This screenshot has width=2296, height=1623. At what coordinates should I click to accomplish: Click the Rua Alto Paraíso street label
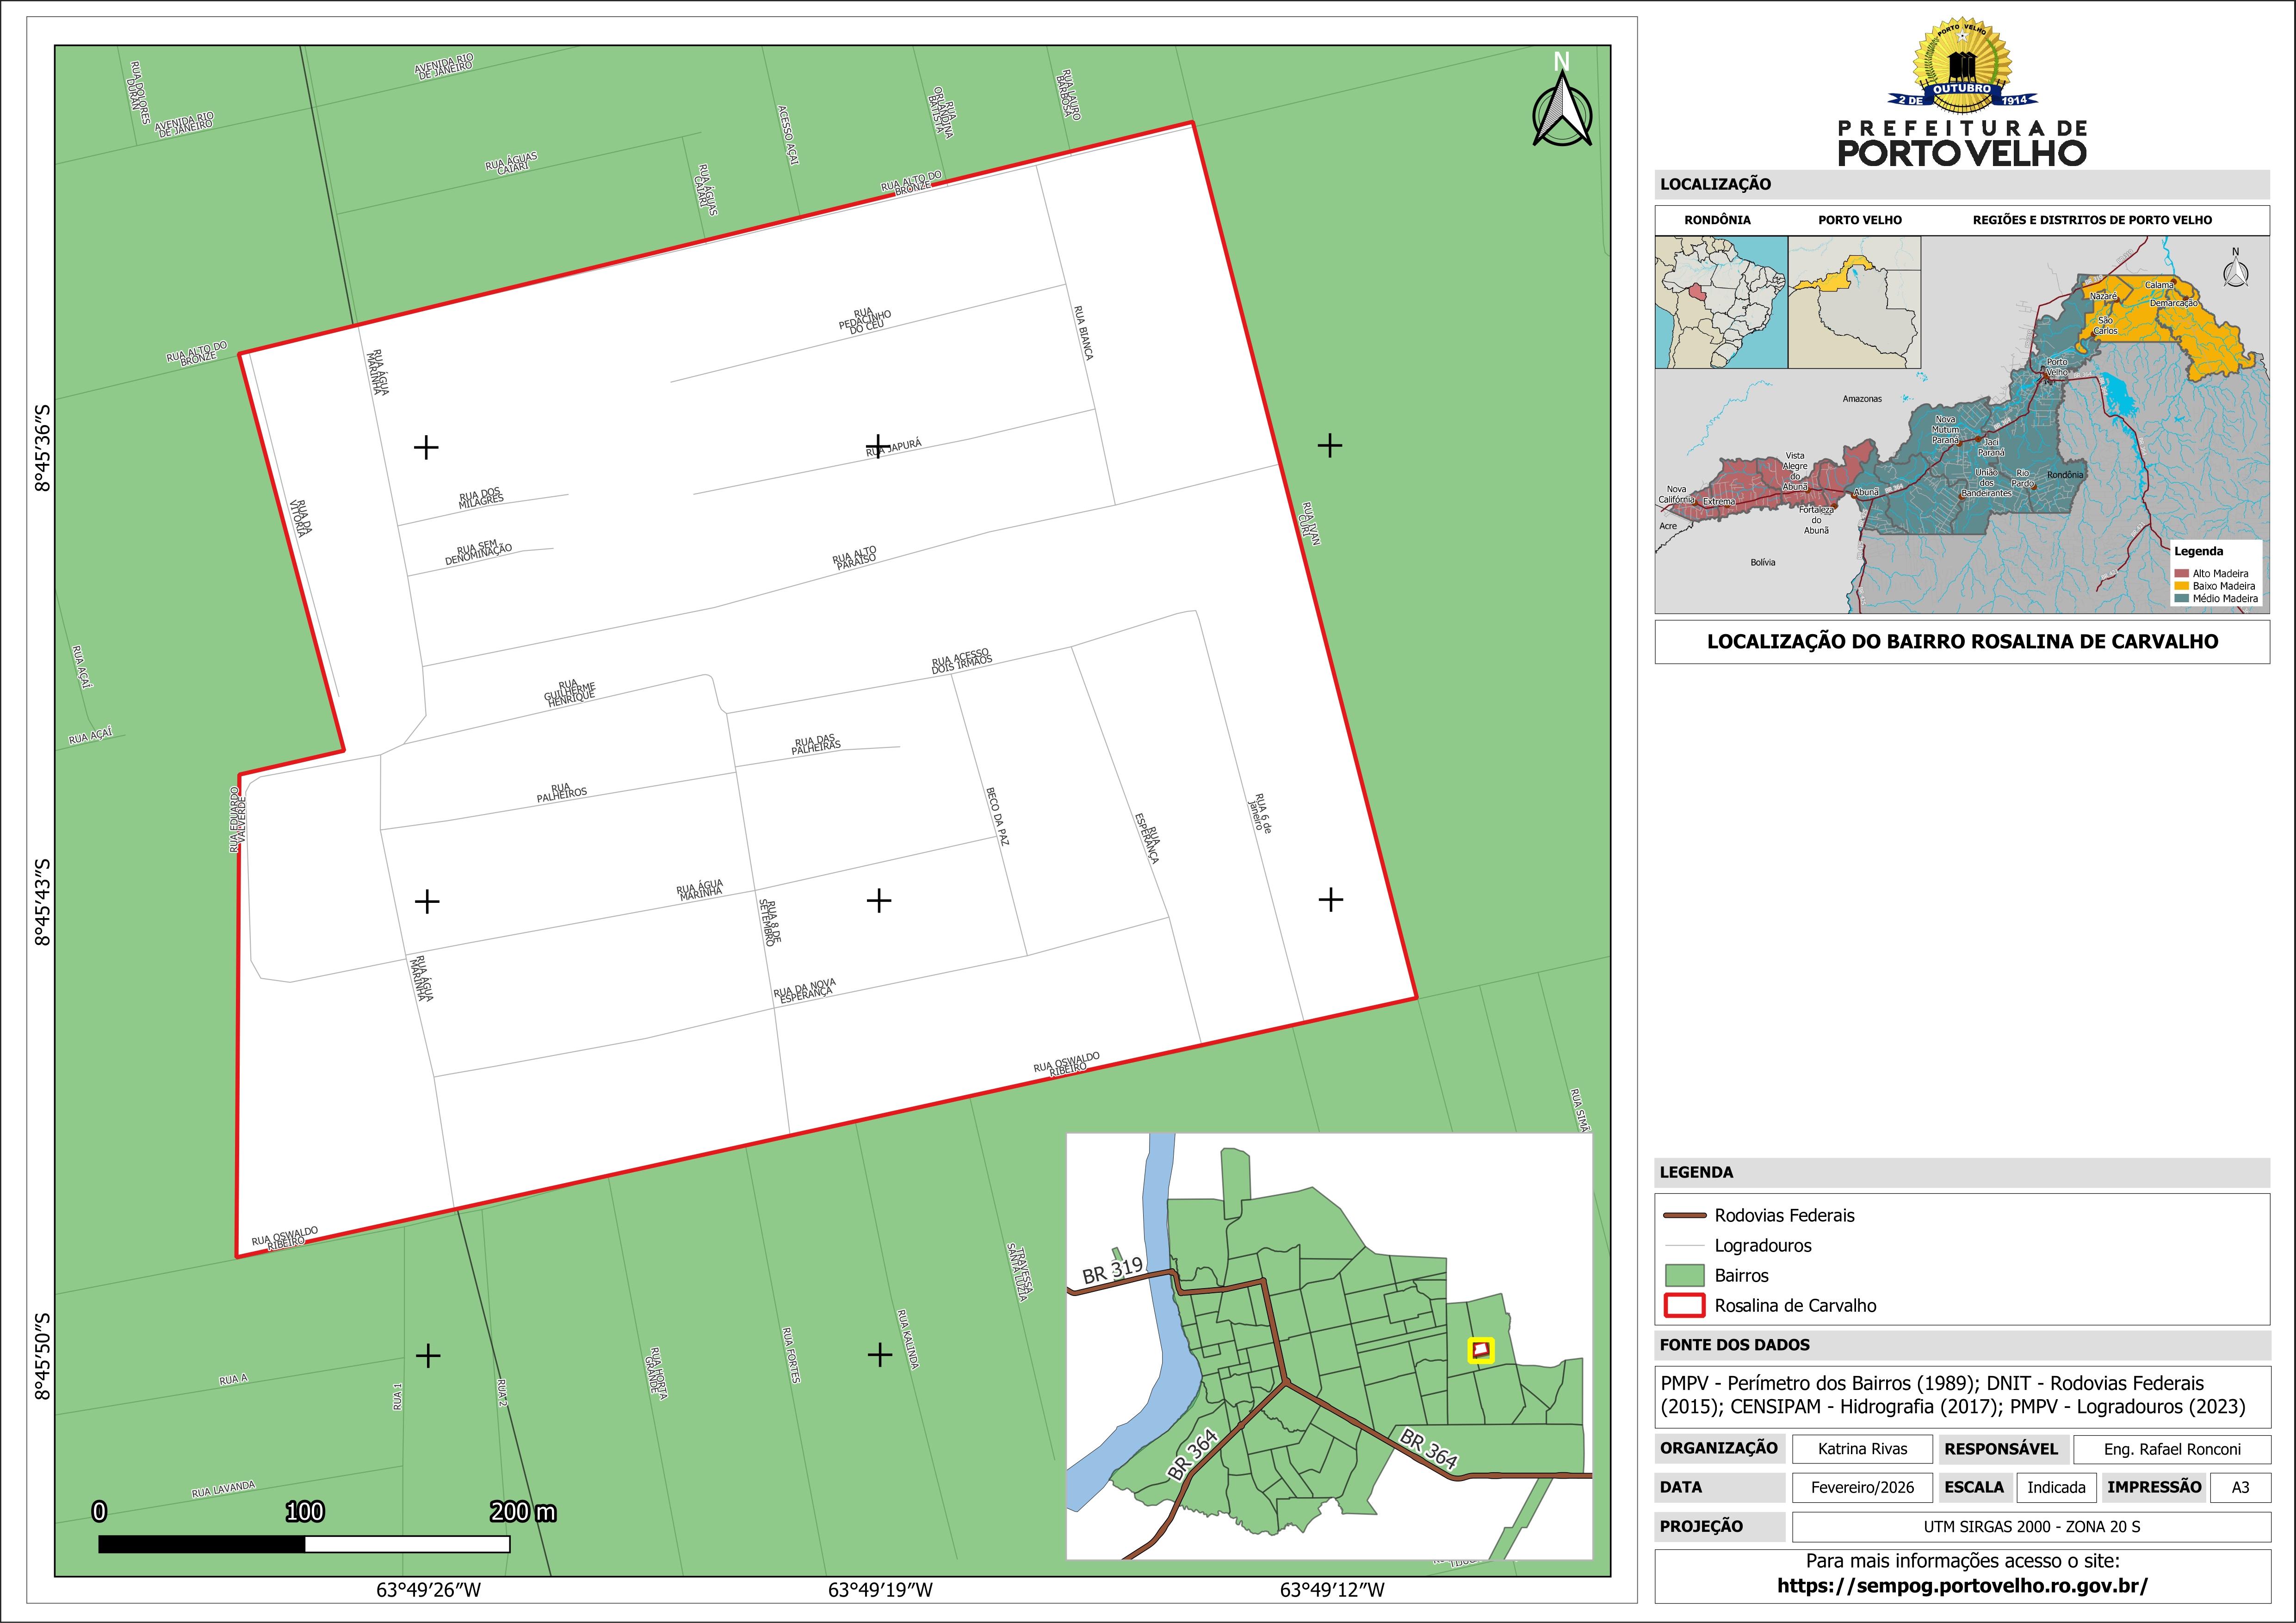coord(855,557)
